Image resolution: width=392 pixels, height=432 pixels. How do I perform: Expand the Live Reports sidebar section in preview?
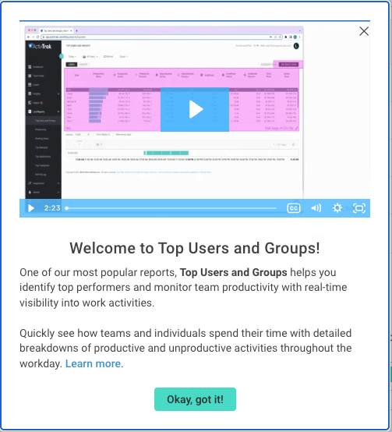(x=44, y=112)
